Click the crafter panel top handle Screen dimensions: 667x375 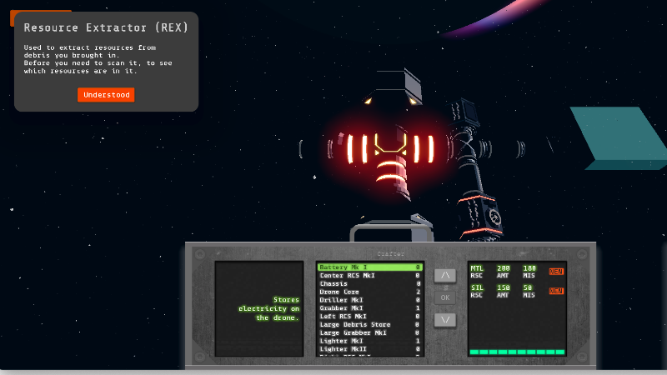pos(389,230)
